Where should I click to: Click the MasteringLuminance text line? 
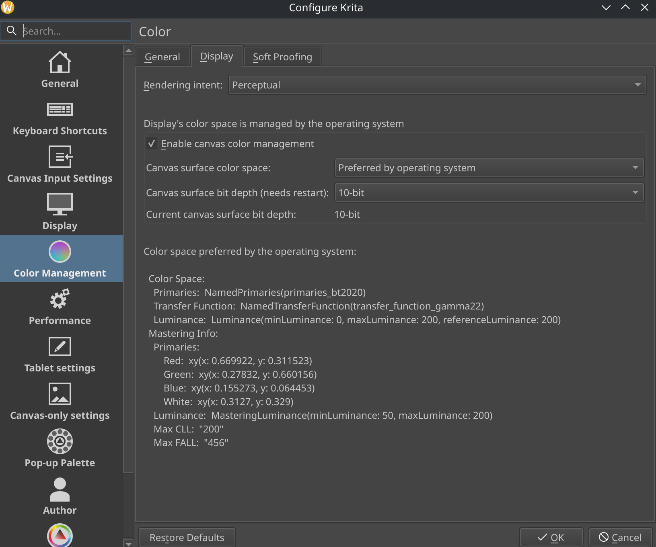click(323, 415)
